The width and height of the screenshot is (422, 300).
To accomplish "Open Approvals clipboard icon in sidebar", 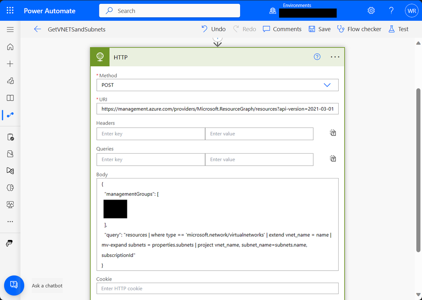I will 10,137.
